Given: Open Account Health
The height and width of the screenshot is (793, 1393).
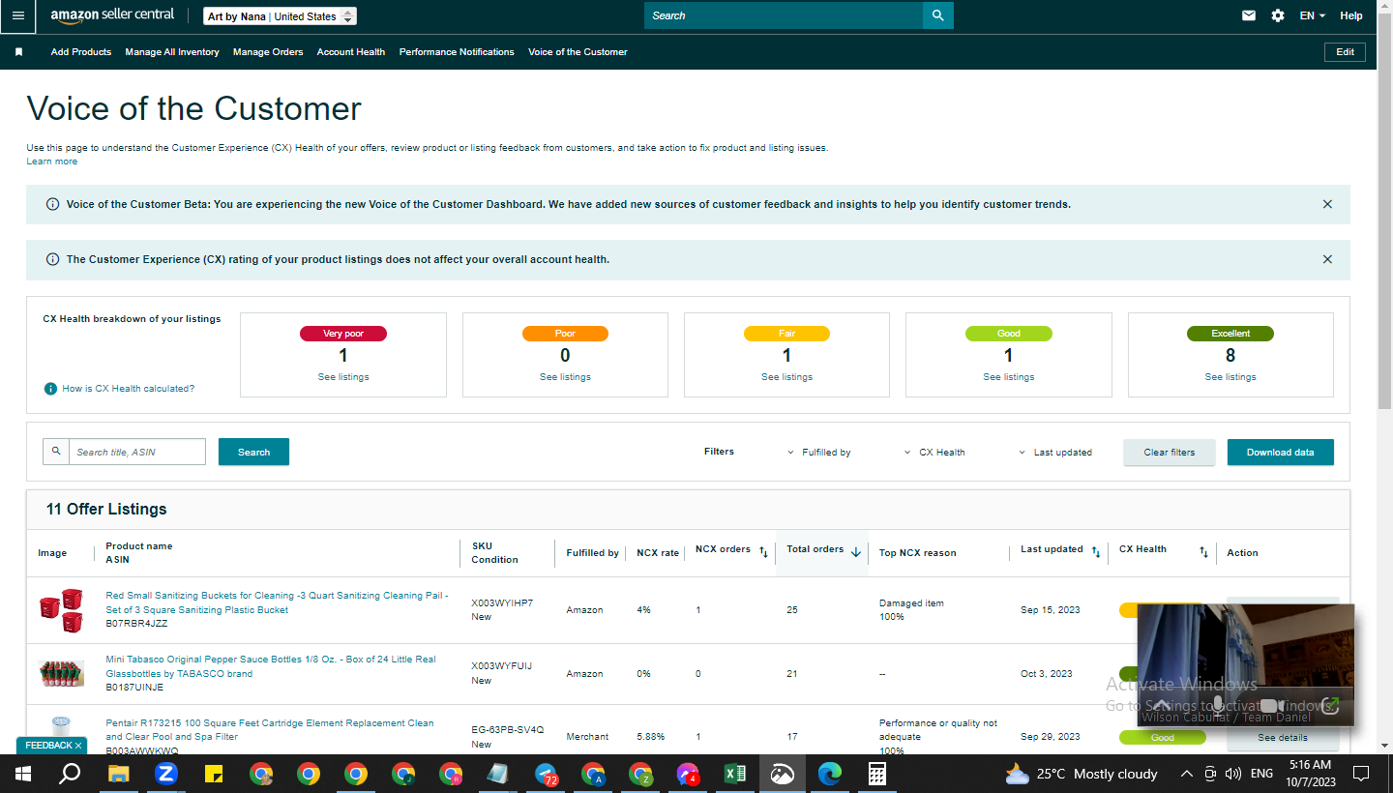Looking at the screenshot, I should pos(351,52).
